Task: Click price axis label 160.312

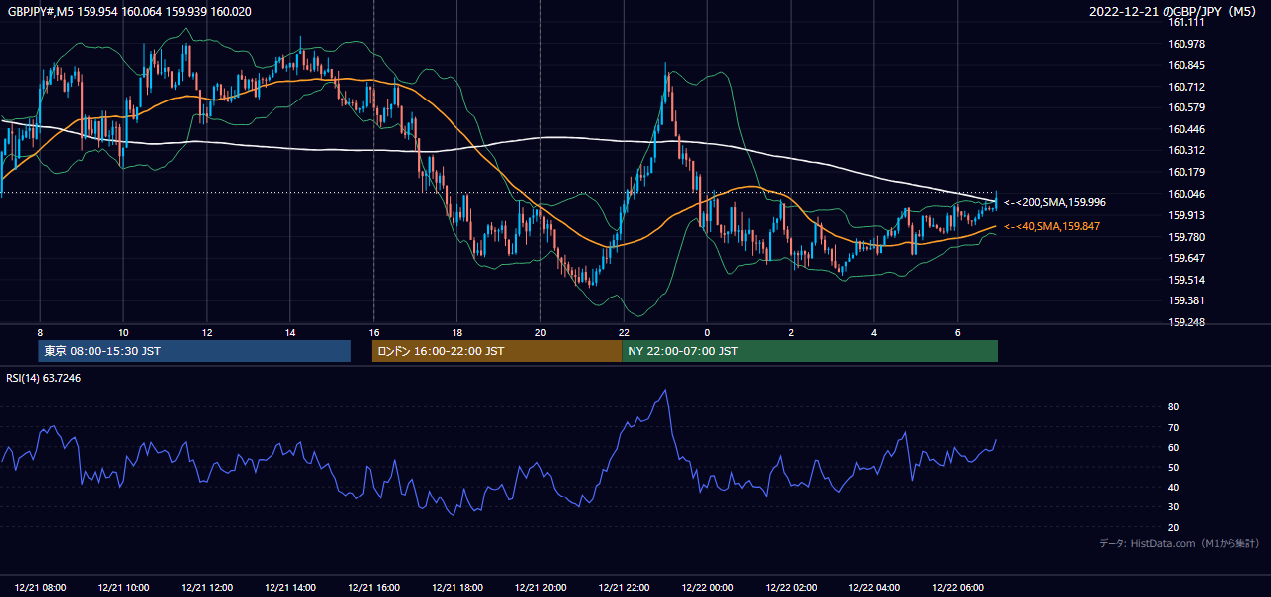Action: (1187, 150)
